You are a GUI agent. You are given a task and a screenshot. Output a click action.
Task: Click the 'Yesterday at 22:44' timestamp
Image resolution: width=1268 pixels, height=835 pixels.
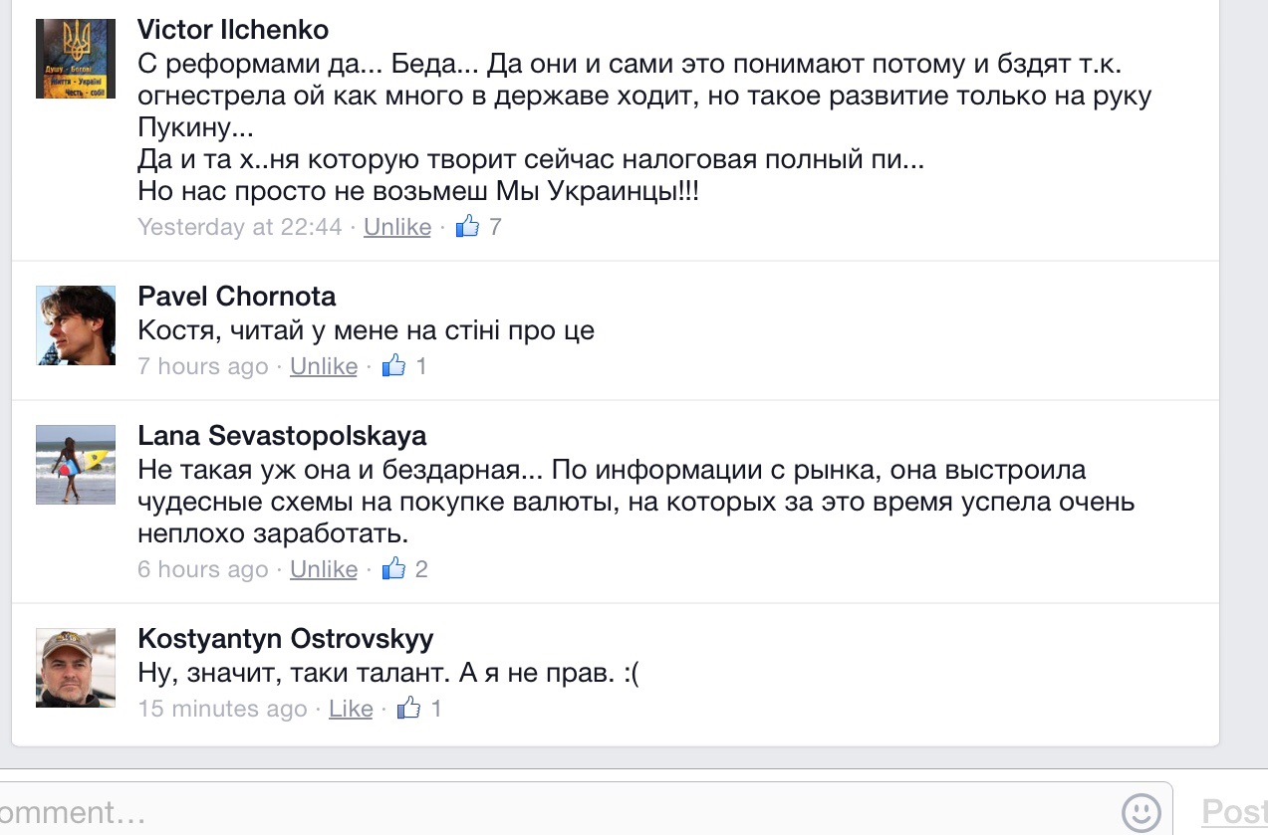(x=239, y=227)
